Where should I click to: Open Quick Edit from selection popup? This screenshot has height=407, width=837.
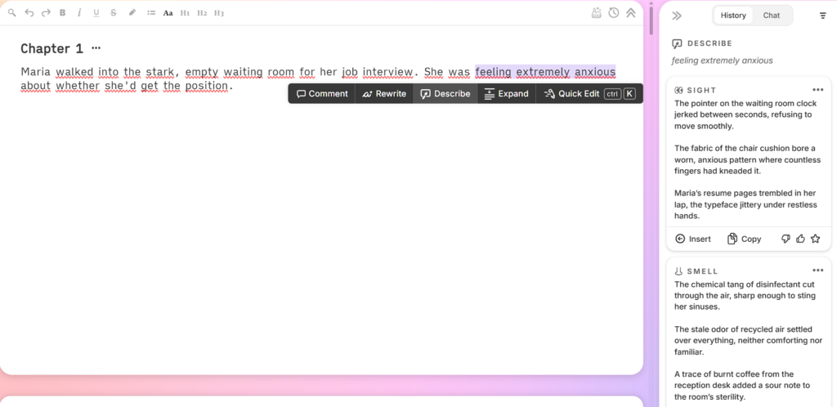pyautogui.click(x=589, y=94)
